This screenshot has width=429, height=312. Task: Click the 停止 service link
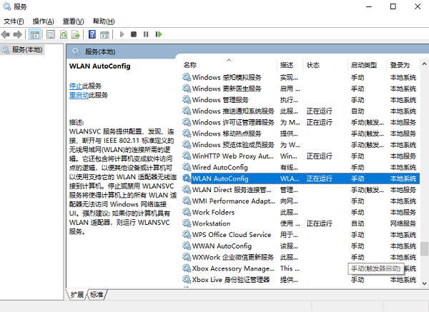(75, 86)
